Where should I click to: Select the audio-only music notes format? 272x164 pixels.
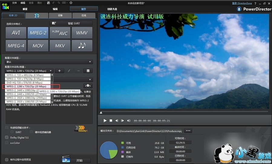[82, 46]
